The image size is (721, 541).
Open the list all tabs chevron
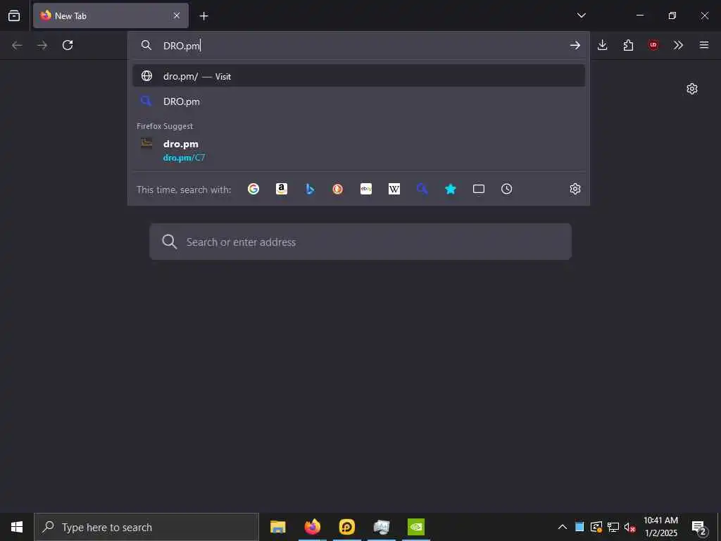(x=581, y=15)
